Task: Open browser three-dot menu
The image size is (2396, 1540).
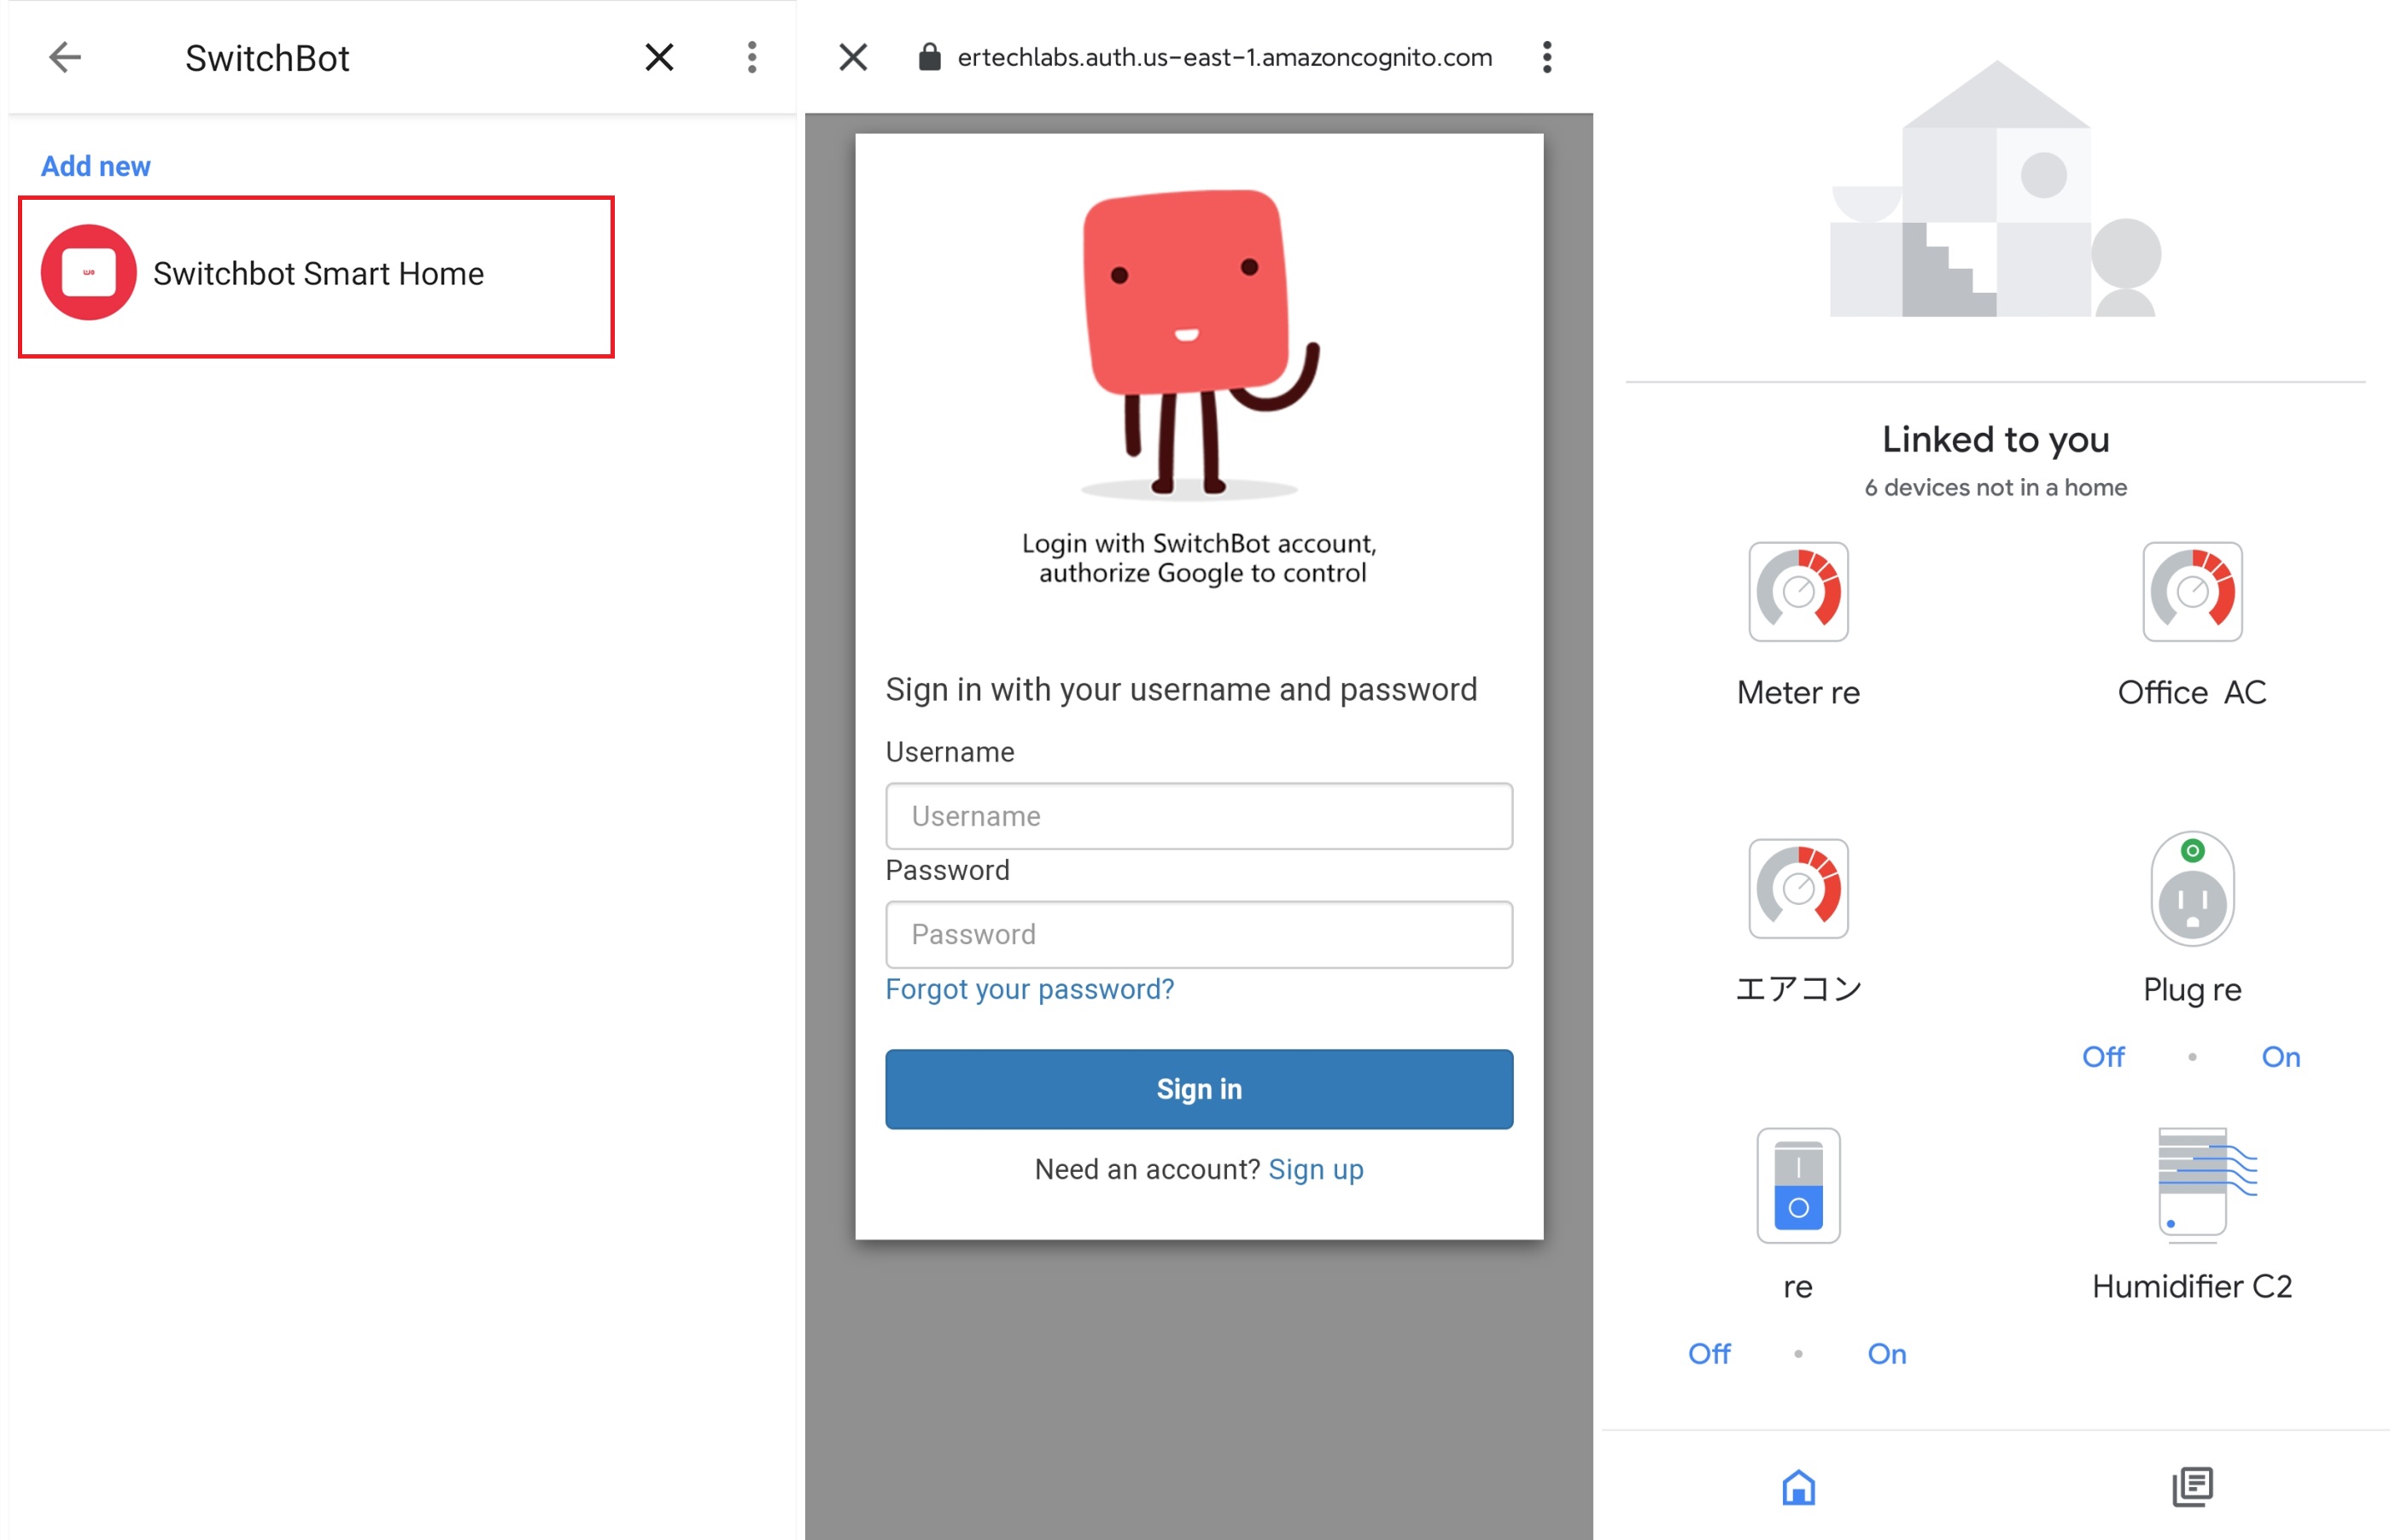Action: coord(1547,57)
